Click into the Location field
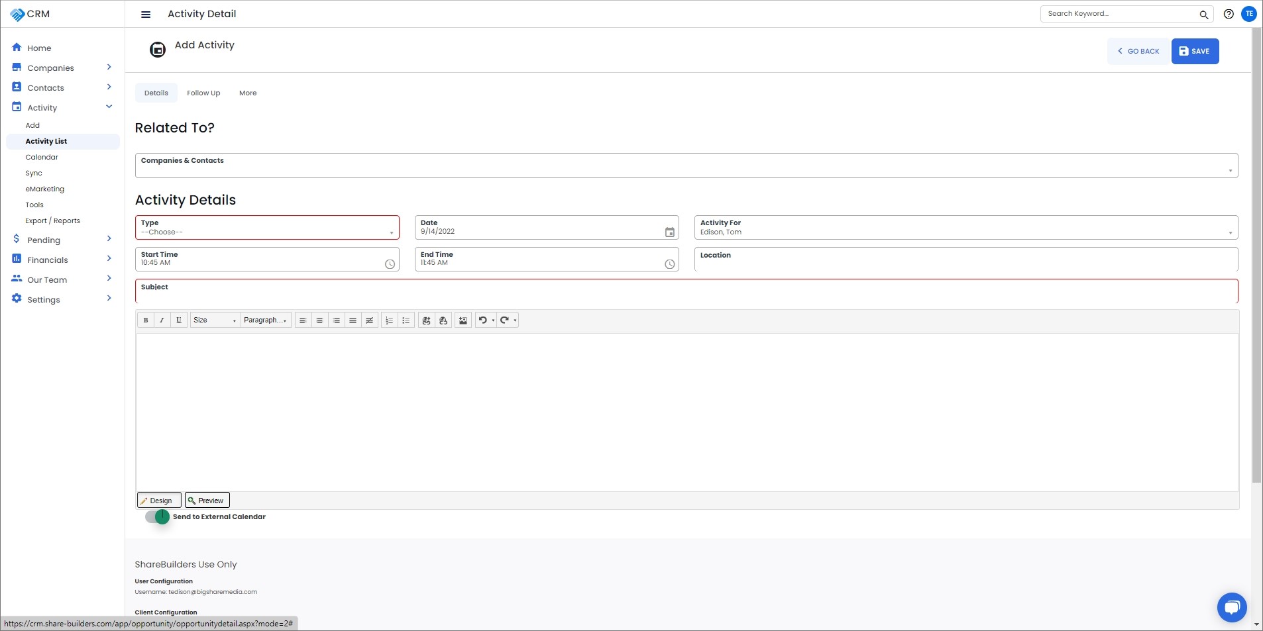 965,260
